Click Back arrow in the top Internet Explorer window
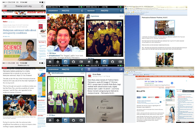The image size is (196, 128). click(126, 9)
